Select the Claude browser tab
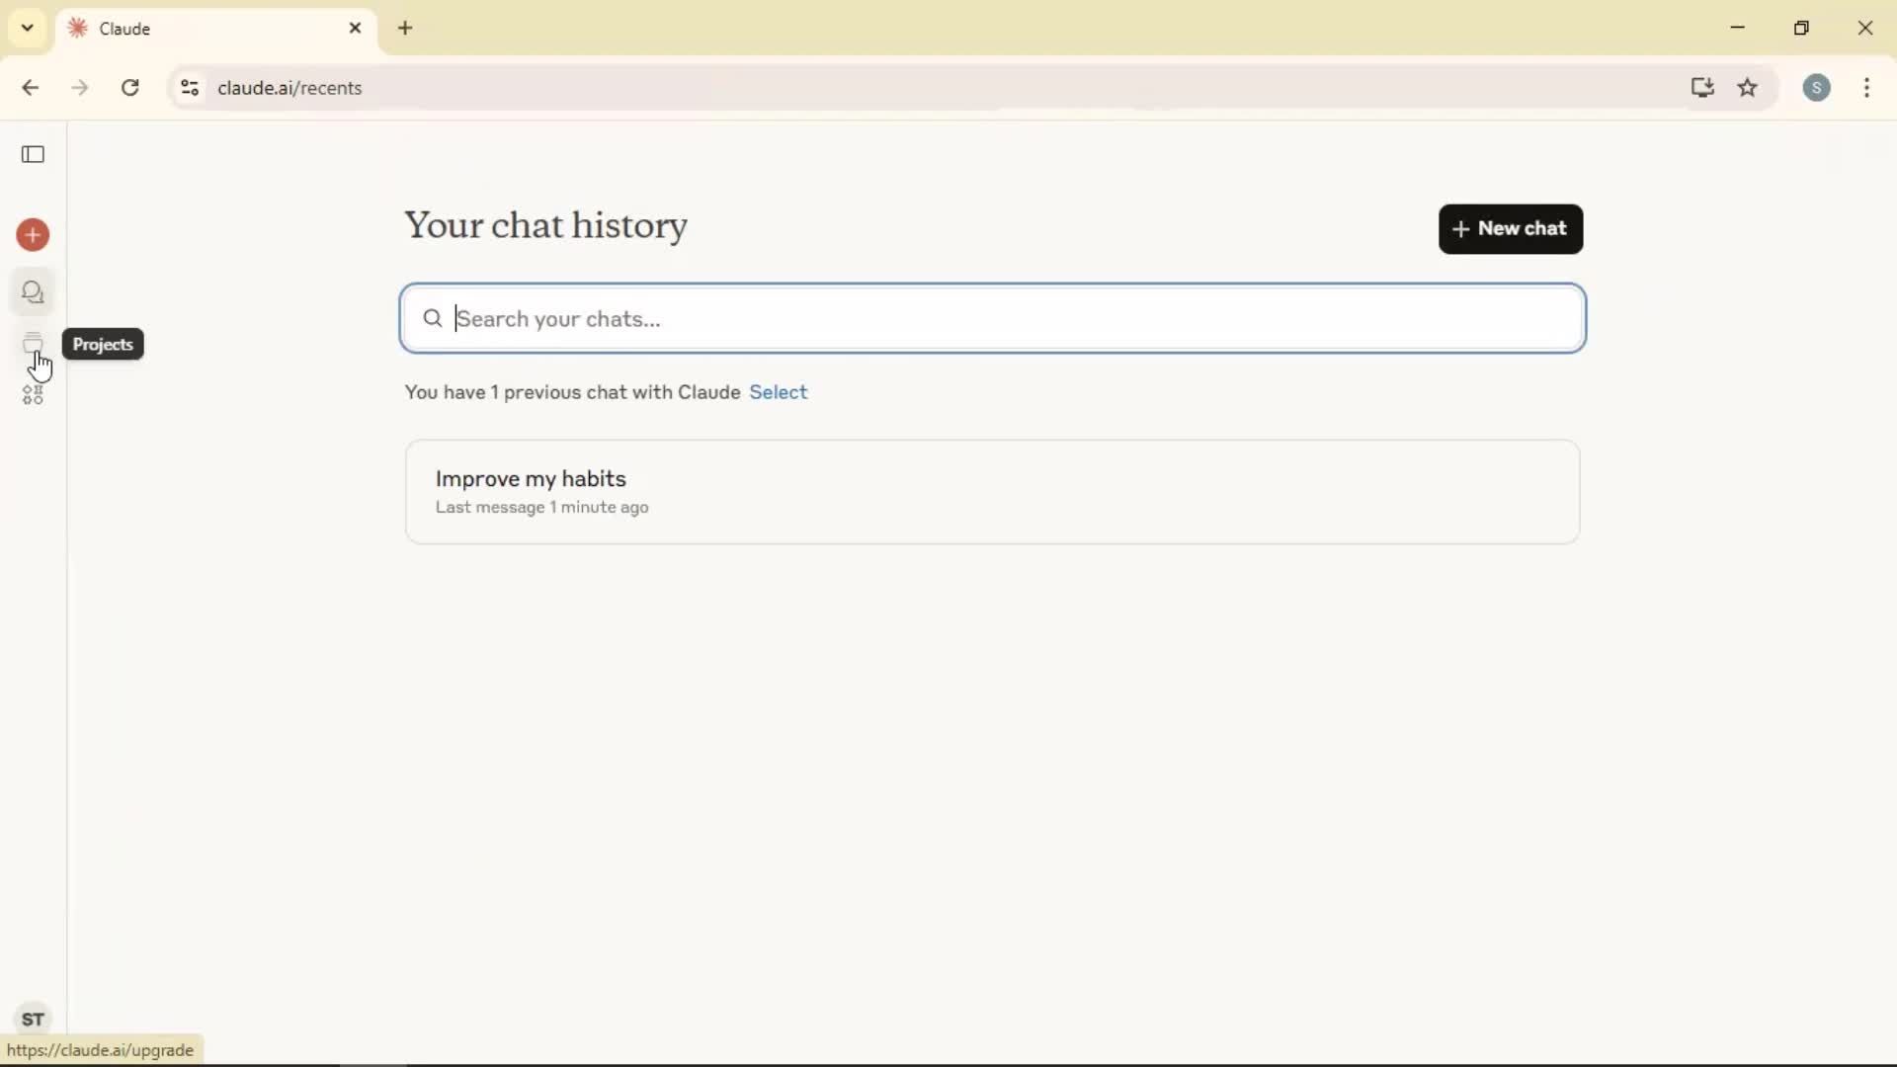 215,29
